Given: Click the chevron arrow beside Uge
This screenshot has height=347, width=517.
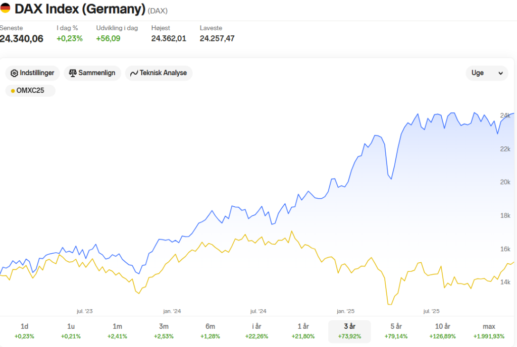Looking at the screenshot, I should tap(500, 73).
